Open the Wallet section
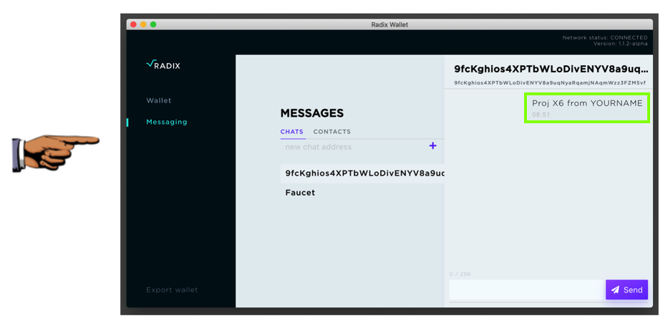The height and width of the screenshot is (331, 668). point(159,101)
